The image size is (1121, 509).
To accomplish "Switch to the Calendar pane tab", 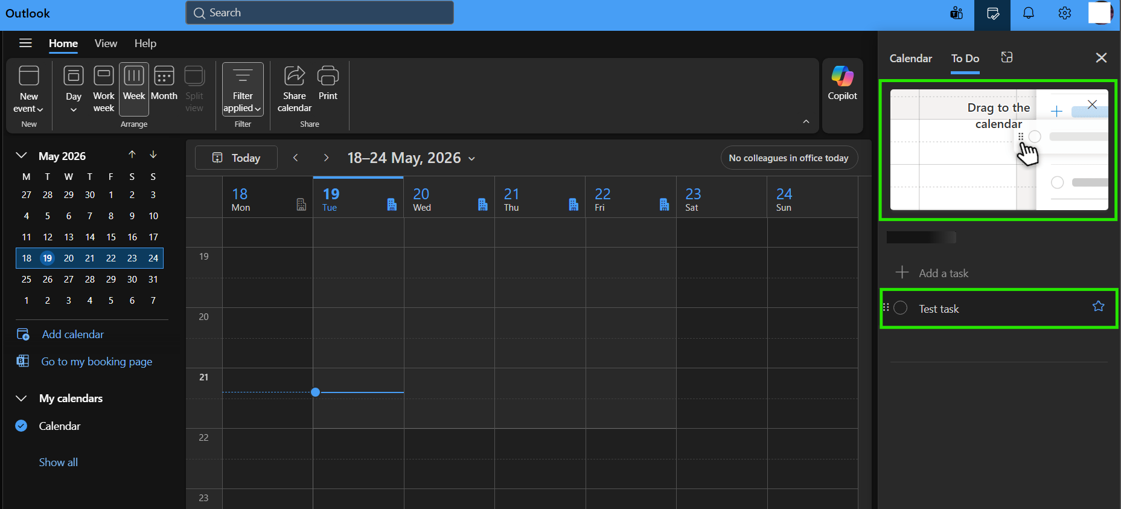I will (911, 59).
